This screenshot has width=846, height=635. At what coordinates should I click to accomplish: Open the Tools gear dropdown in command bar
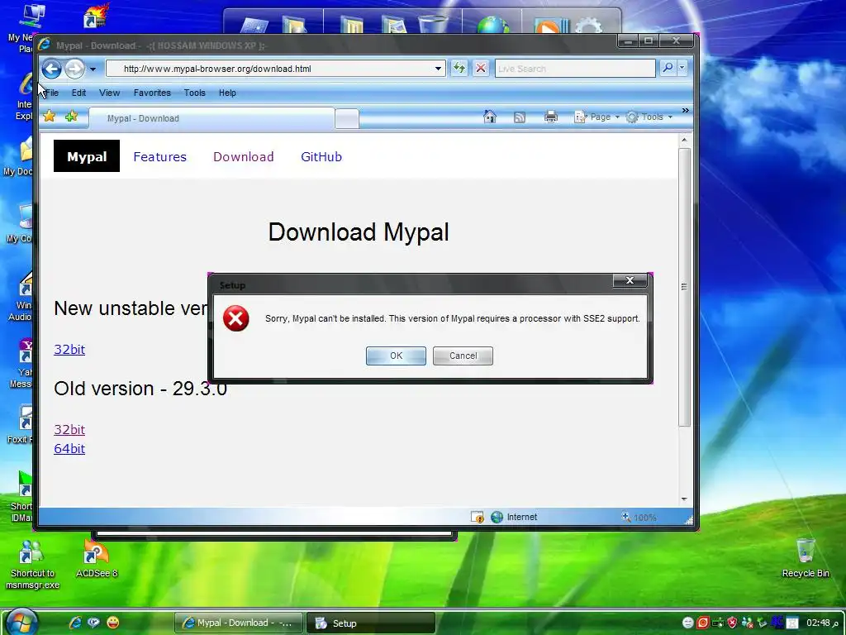pyautogui.click(x=649, y=117)
